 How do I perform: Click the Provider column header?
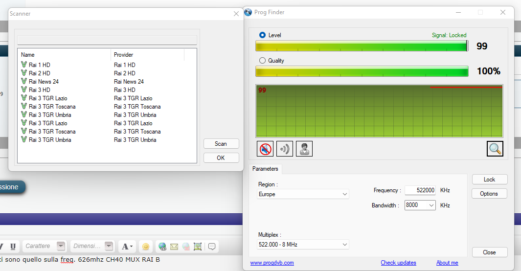(148, 55)
